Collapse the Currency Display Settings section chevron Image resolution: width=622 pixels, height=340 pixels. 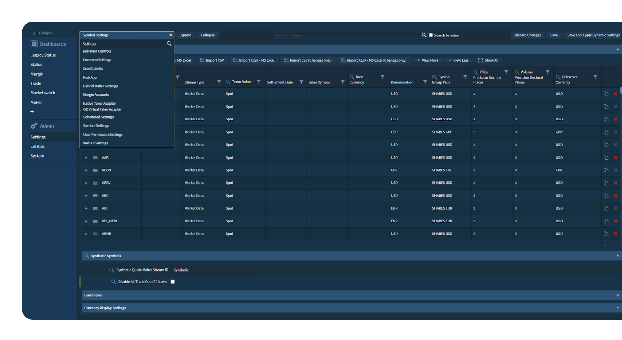(x=618, y=308)
